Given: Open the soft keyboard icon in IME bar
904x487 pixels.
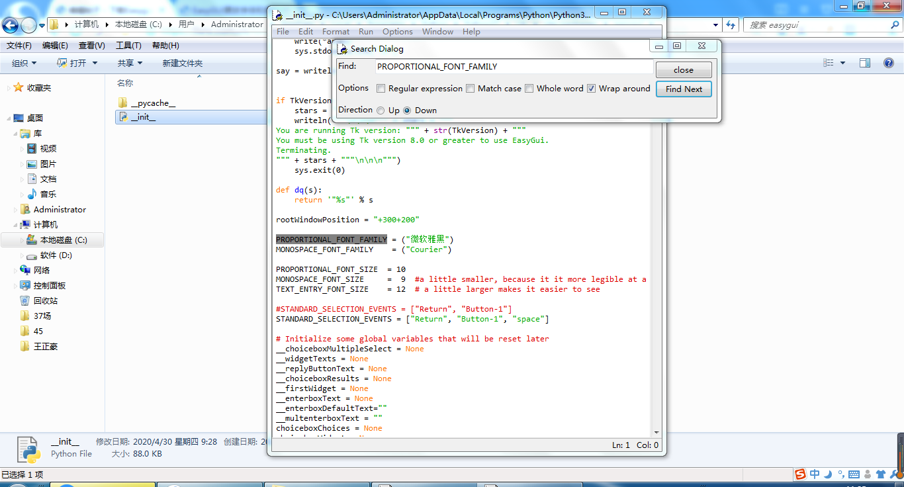Looking at the screenshot, I should pos(854,474).
